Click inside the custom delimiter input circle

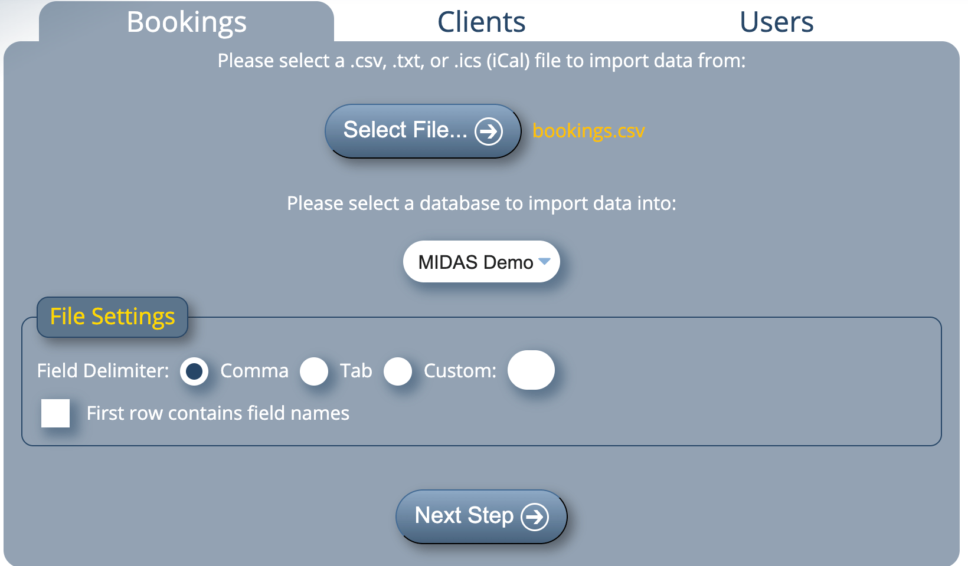[531, 370]
